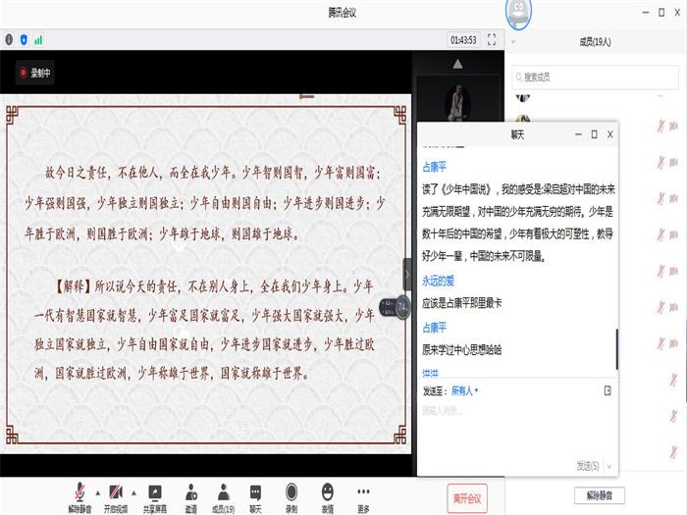Click the green network signal icon

[x=38, y=40]
